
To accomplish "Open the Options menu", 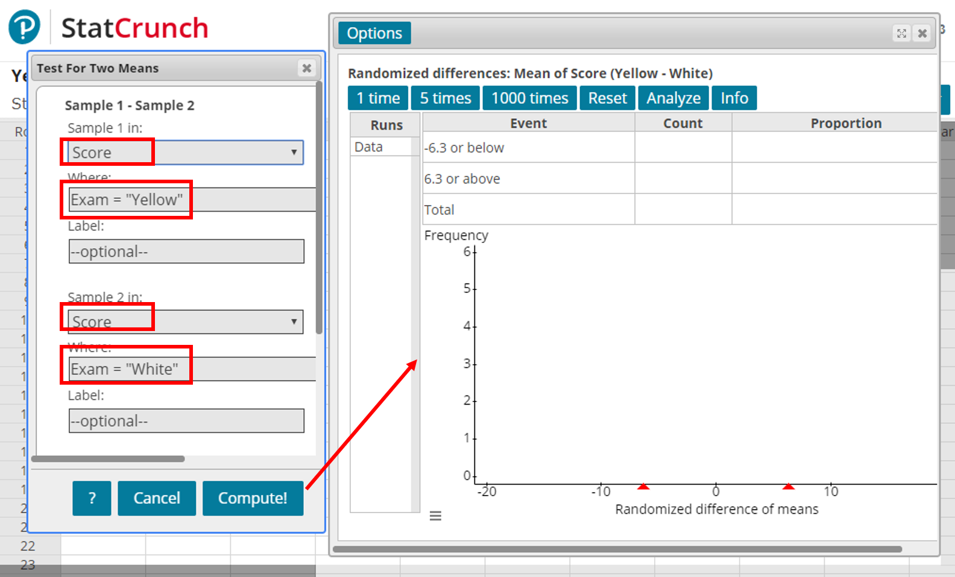I will click(x=374, y=33).
